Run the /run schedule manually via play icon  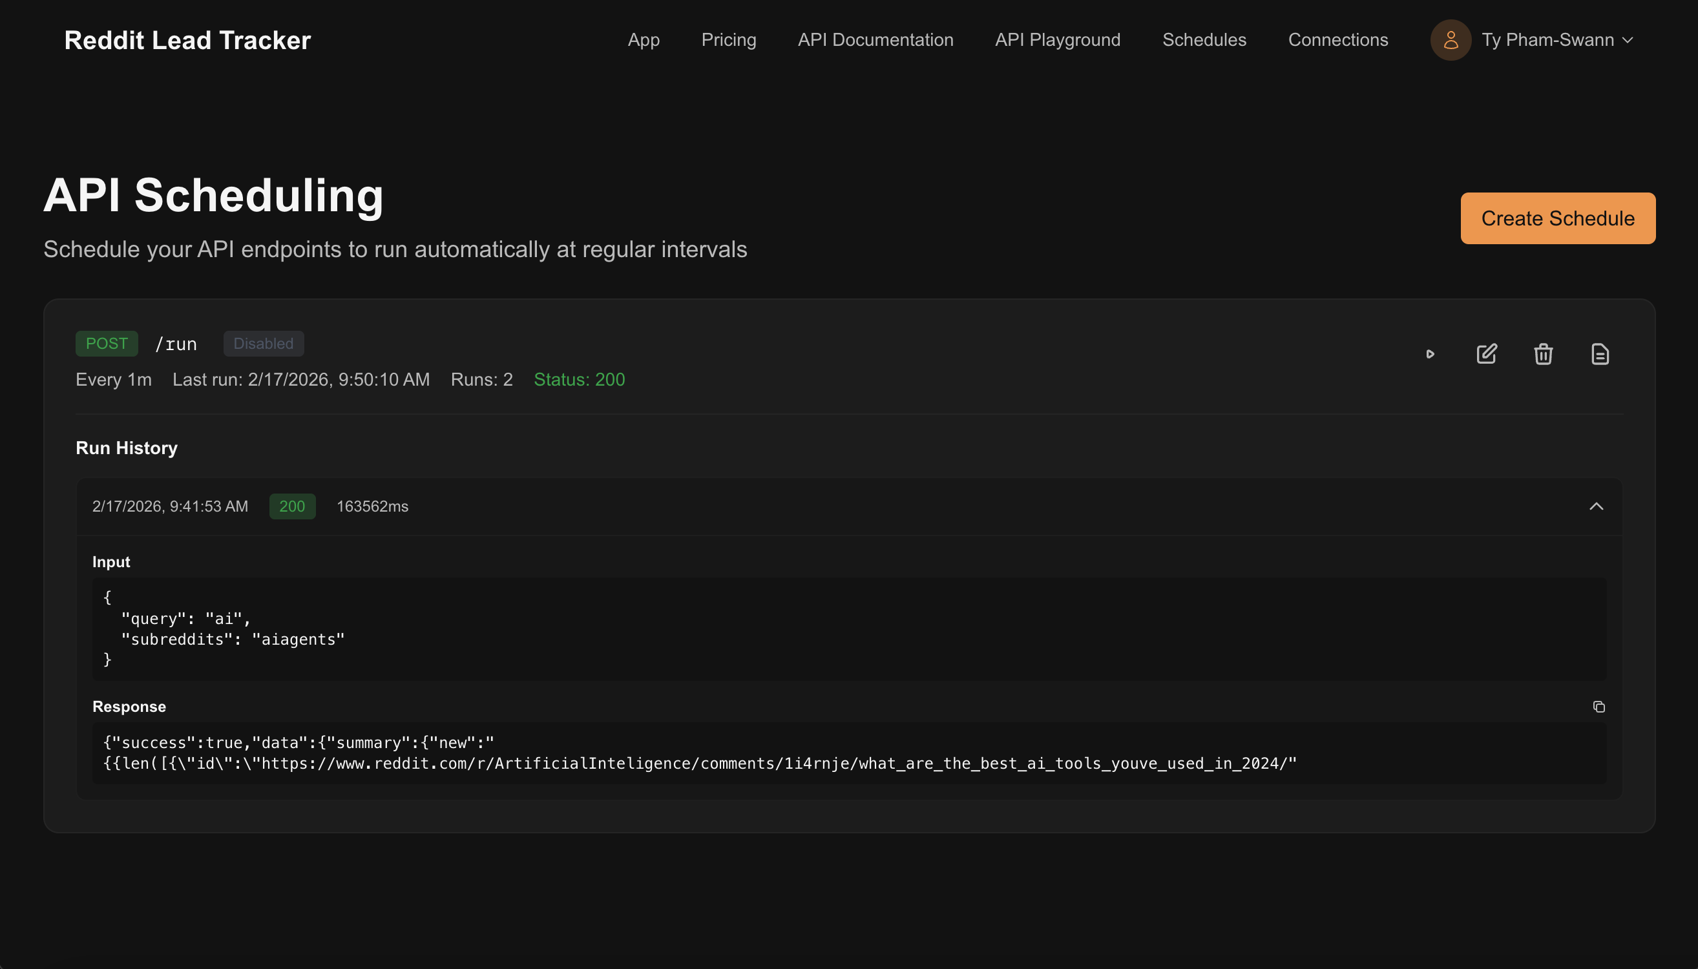coord(1430,353)
